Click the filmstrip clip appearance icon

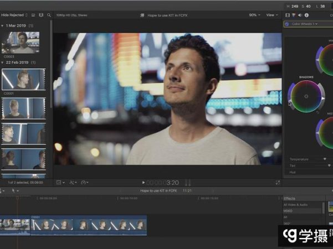[41, 15]
